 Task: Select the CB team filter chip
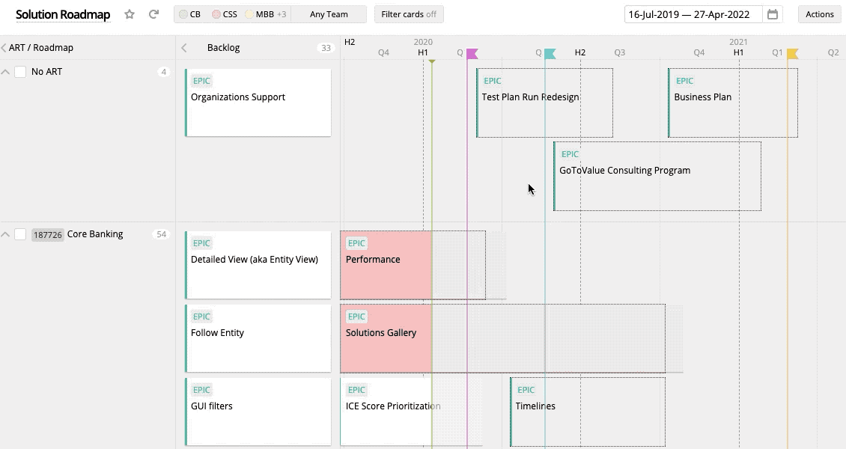(188, 13)
